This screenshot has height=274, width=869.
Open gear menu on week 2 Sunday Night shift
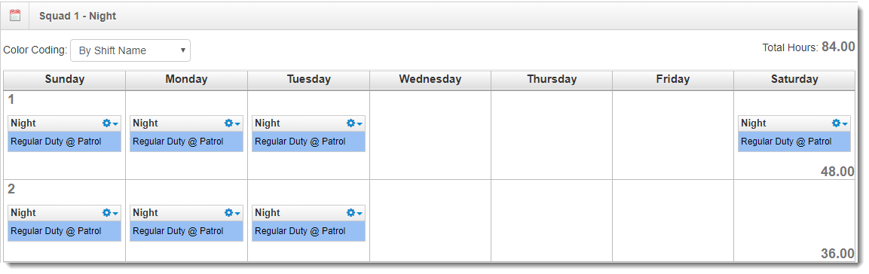click(x=110, y=213)
